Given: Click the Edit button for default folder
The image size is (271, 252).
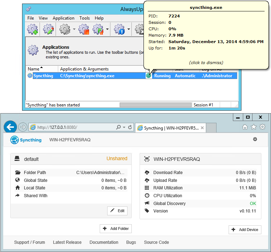Looking at the screenshot, I should tap(117, 211).
